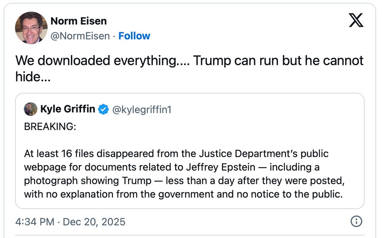Click the blue verified badge beside Kyle Griffin

pos(103,109)
